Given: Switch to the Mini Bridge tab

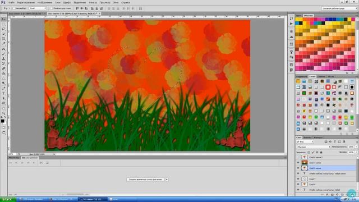Looking at the screenshot, I should tap(14, 158).
